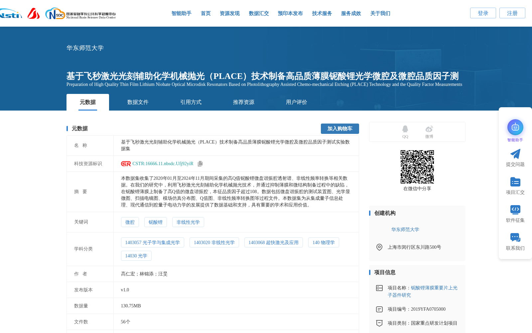Open the 关于我们 menu

(380, 13)
